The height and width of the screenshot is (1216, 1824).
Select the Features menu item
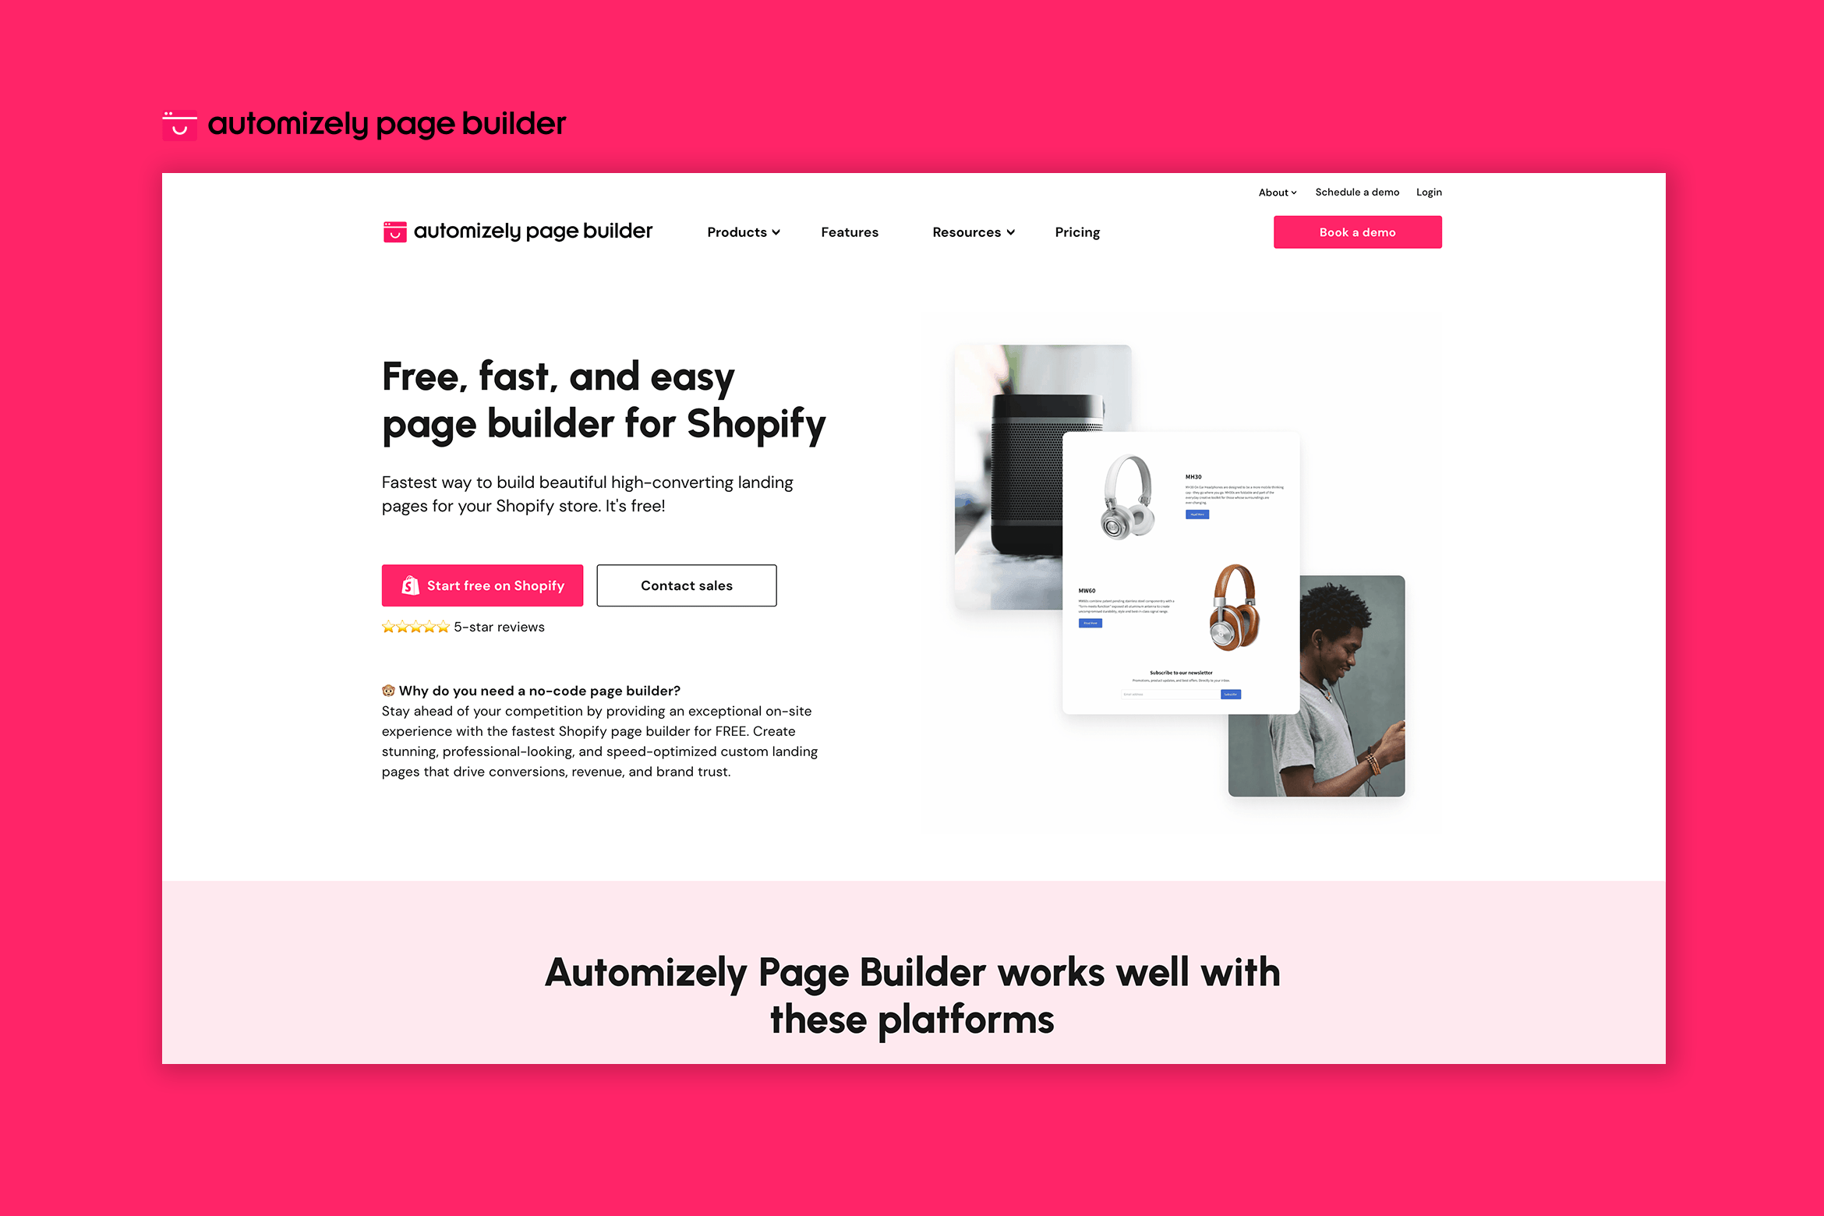[850, 231]
